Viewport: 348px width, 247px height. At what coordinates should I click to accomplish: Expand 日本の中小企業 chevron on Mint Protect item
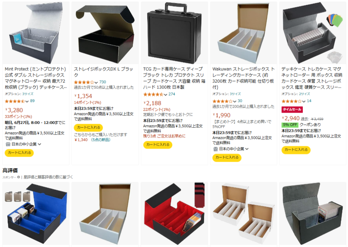[39, 144]
